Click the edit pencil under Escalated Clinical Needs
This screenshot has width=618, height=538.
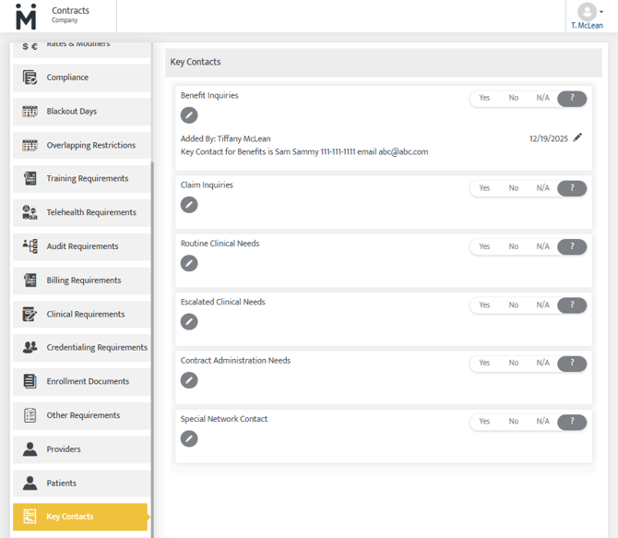[189, 322]
